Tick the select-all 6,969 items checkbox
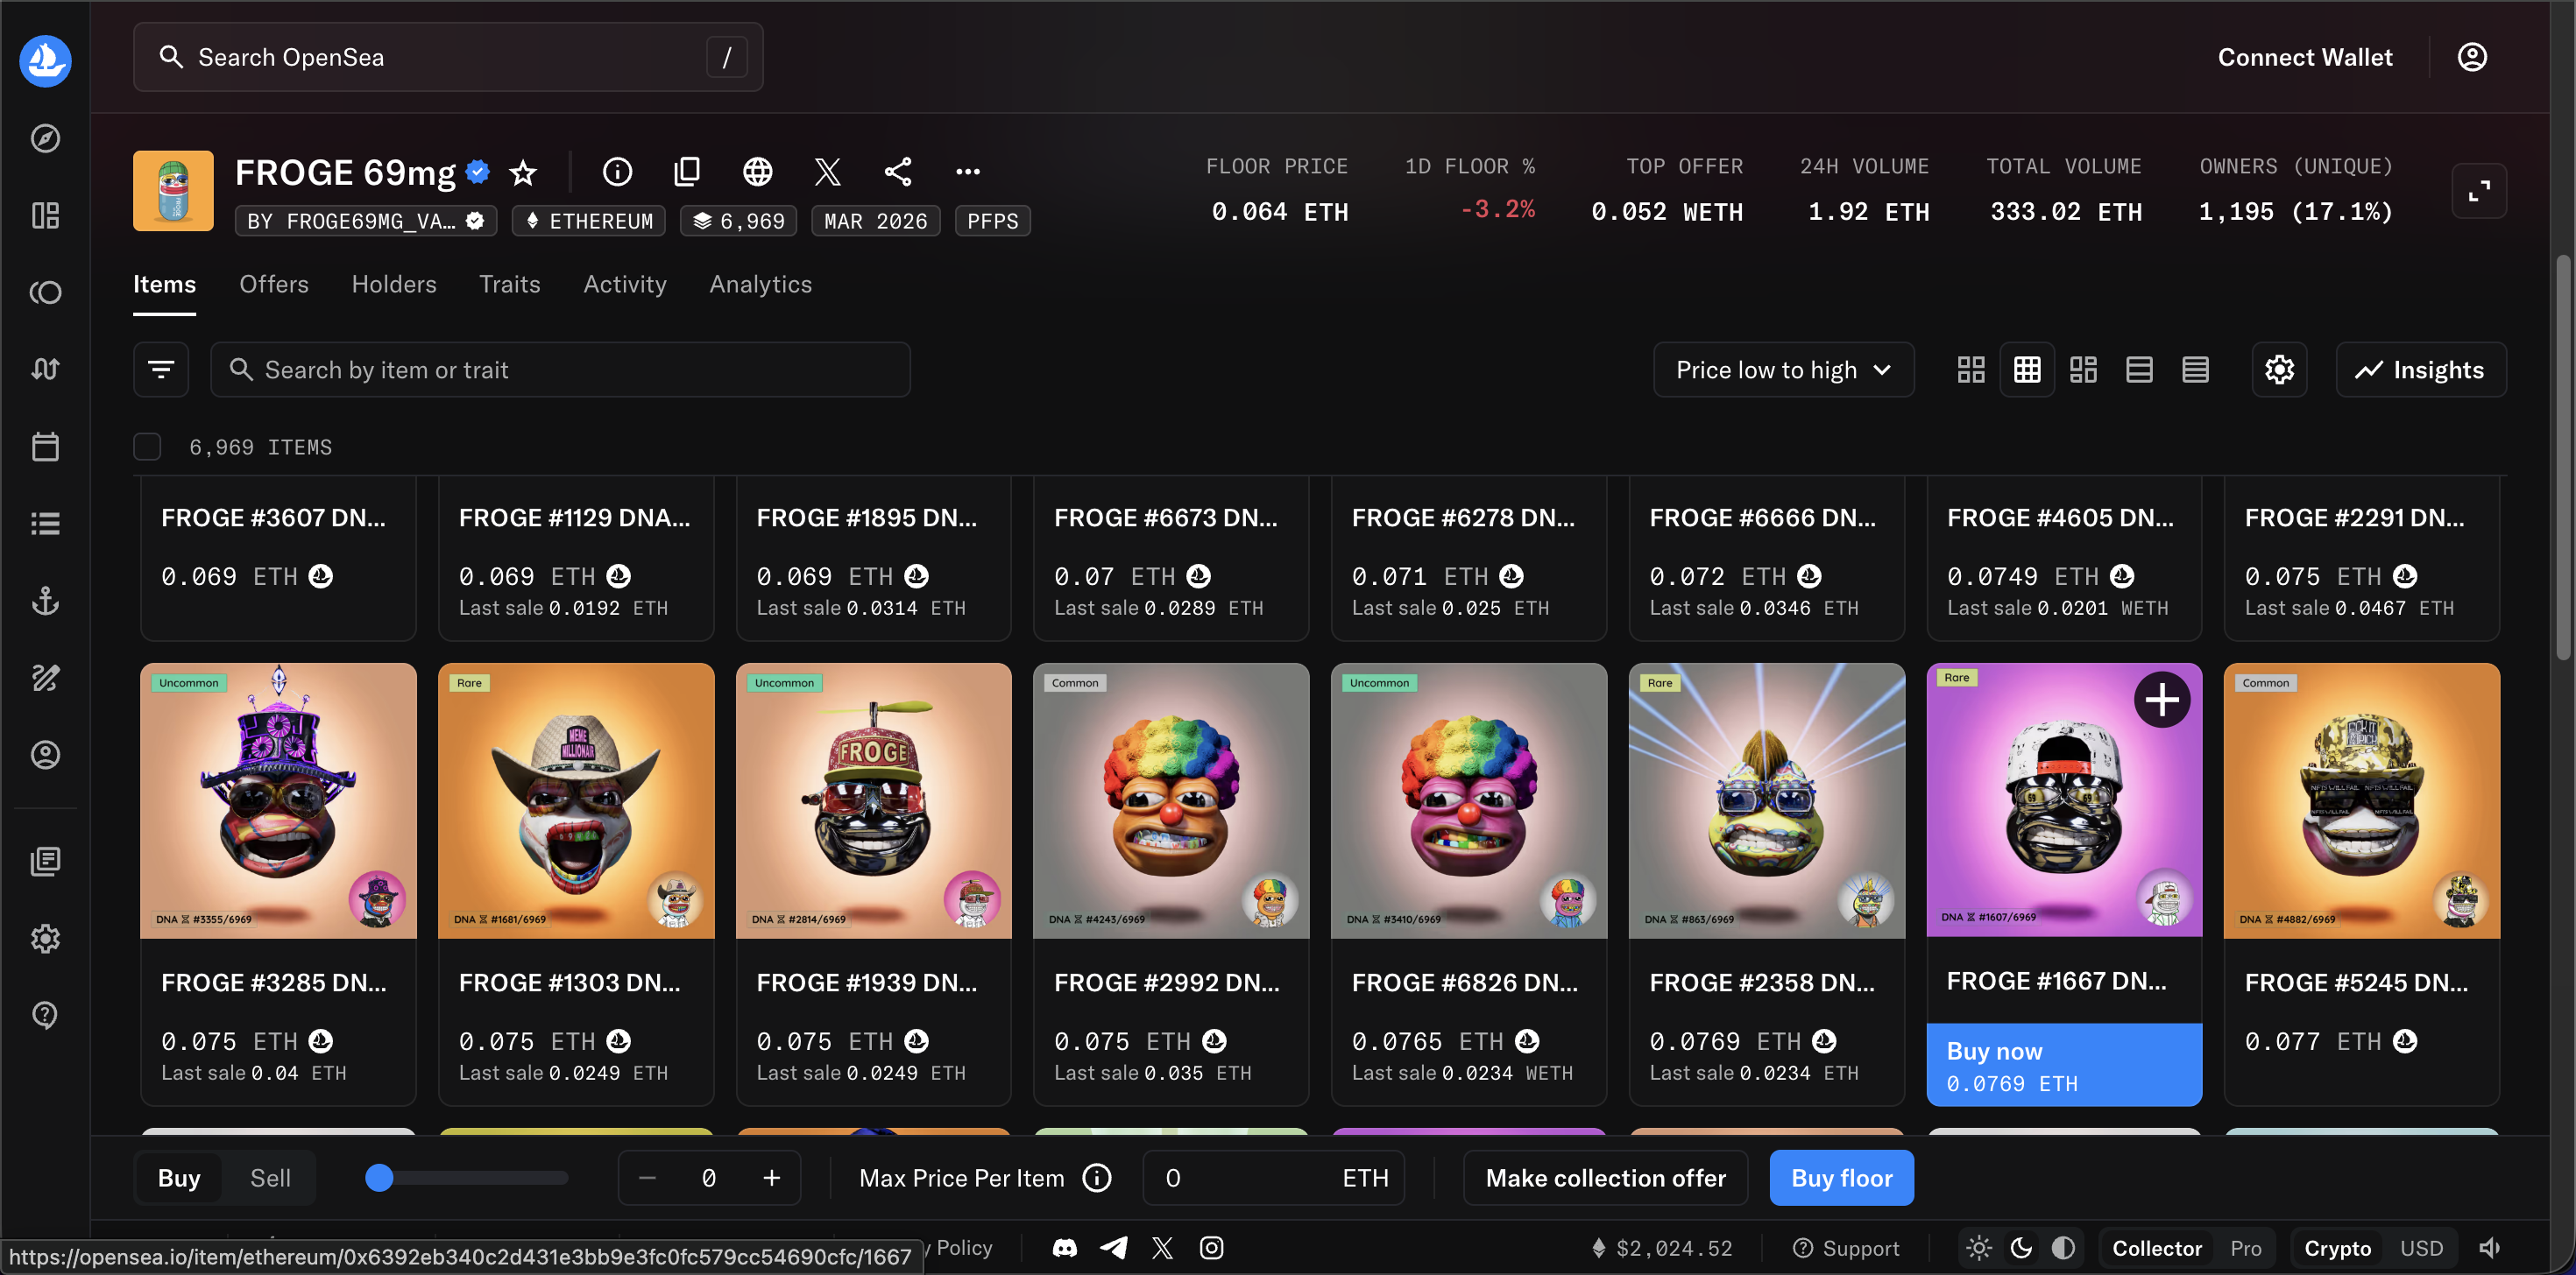This screenshot has width=2576, height=1275. click(x=147, y=447)
